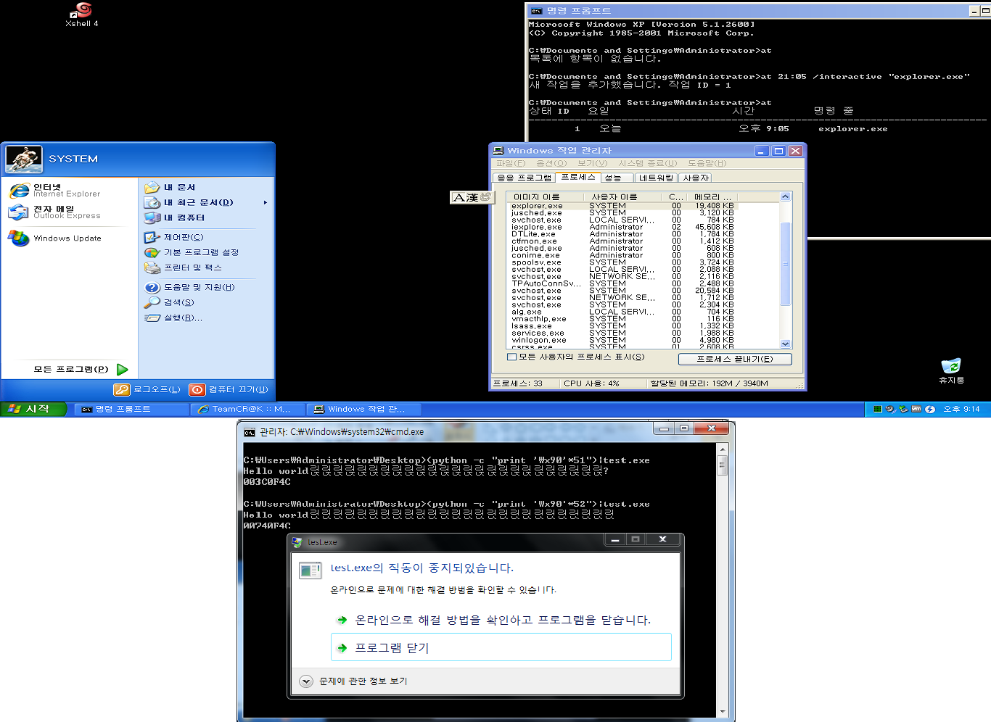
Task: Open the 옵션 (Options) menu in Task Manager
Action: [x=551, y=163]
